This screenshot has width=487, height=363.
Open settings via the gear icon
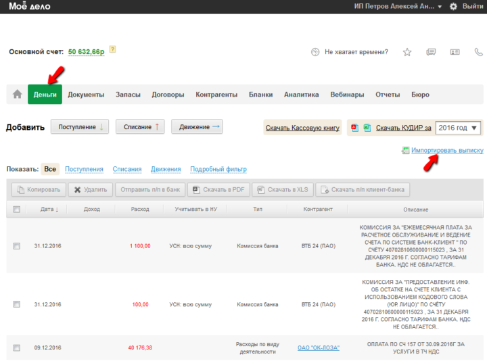click(x=453, y=6)
